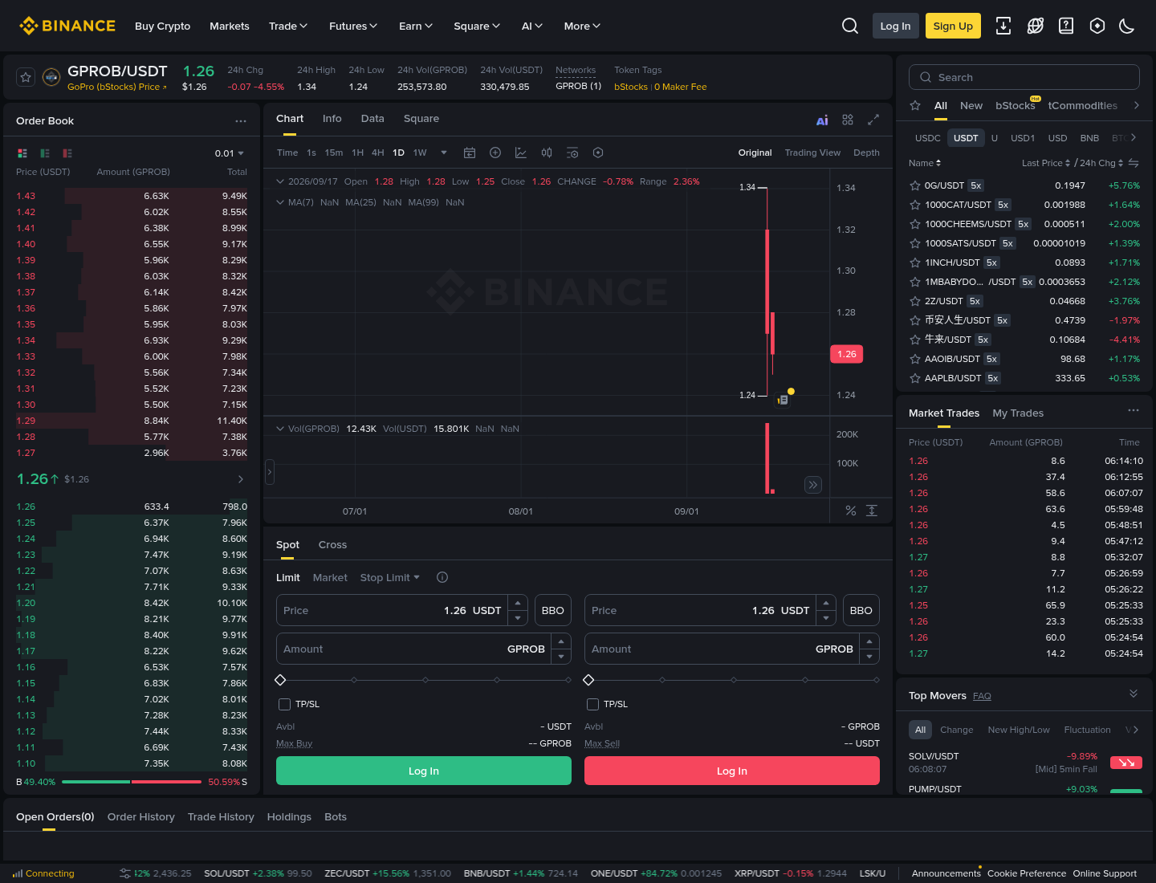Switch to the chart Data tab

(372, 119)
